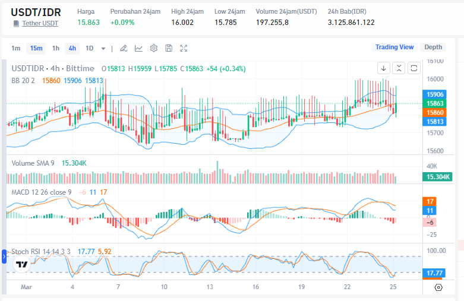Open the more intervals dropdown arrow

pos(103,49)
